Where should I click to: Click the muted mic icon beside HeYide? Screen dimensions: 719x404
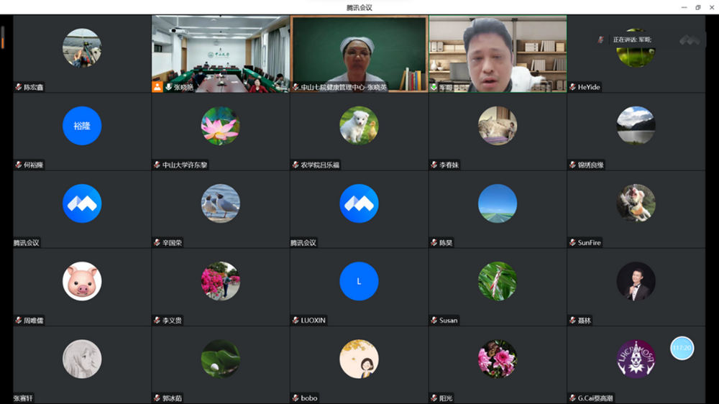click(572, 87)
